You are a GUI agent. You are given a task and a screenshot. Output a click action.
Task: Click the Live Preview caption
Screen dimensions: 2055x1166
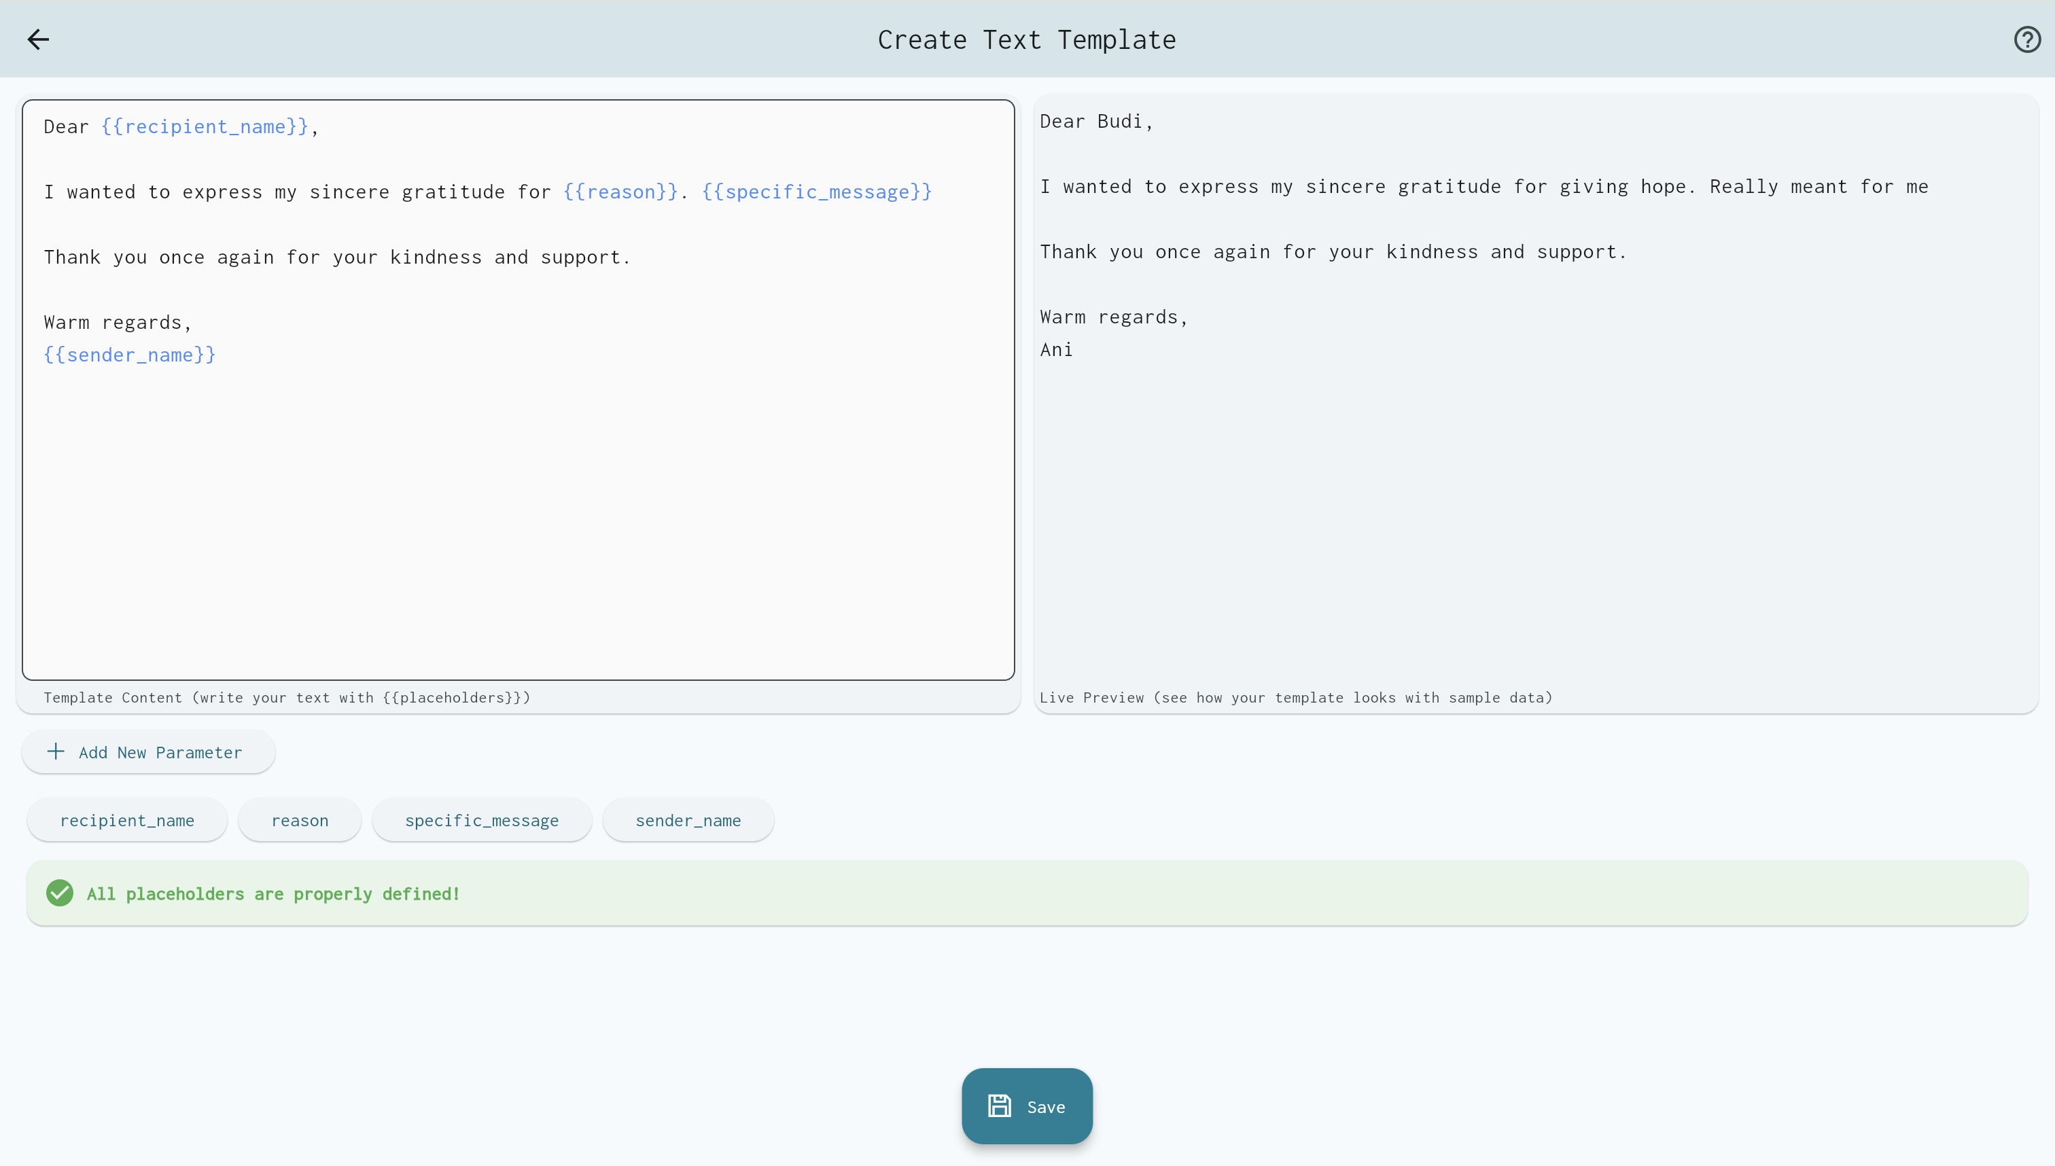click(1296, 698)
